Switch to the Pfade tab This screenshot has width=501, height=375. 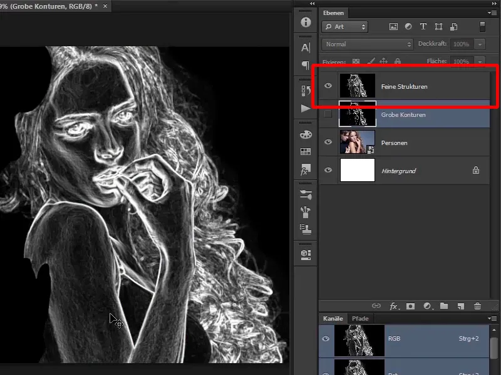tap(360, 319)
